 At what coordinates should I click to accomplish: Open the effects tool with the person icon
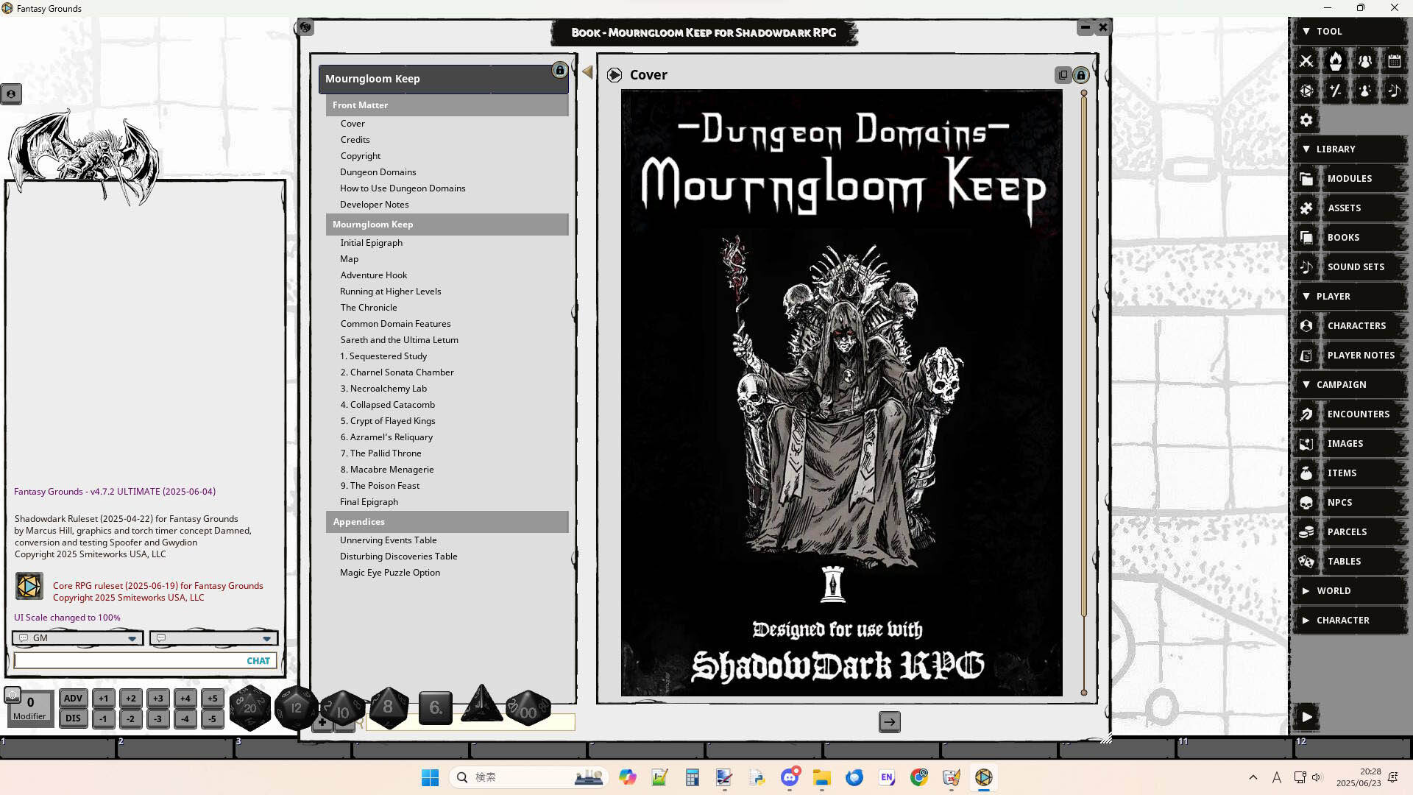point(1364,91)
